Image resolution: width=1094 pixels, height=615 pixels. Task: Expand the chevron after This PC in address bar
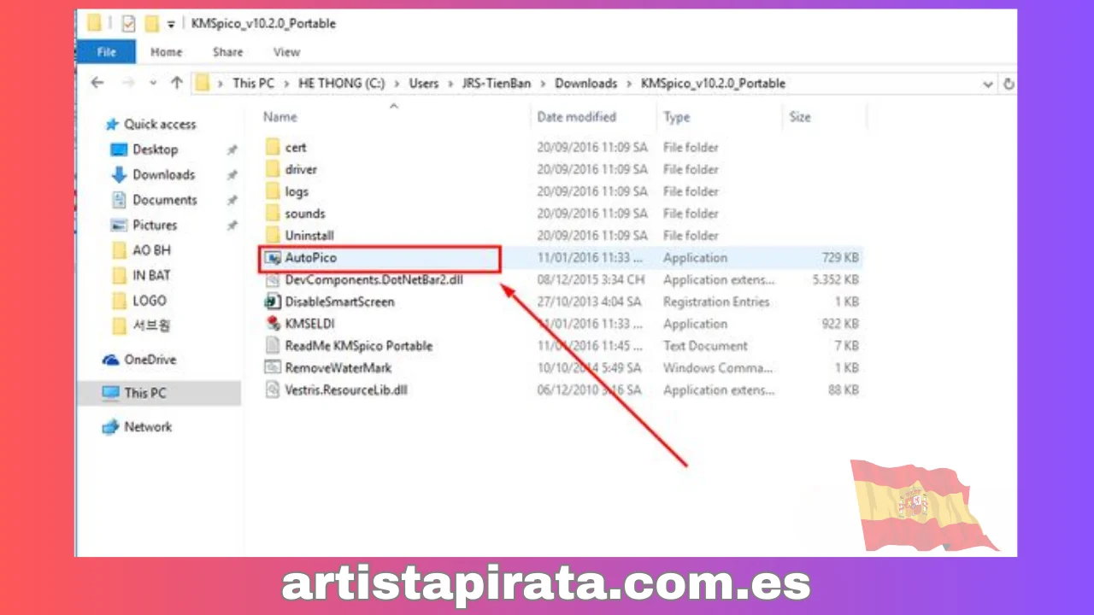click(x=286, y=84)
